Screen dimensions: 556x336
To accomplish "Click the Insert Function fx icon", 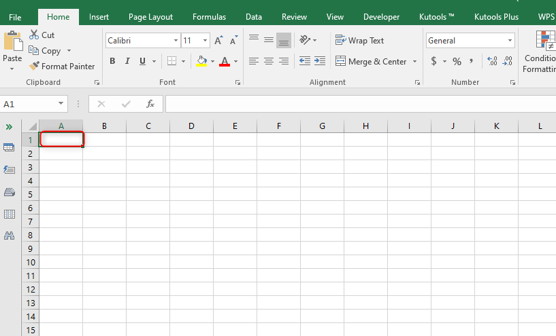I will (x=150, y=104).
